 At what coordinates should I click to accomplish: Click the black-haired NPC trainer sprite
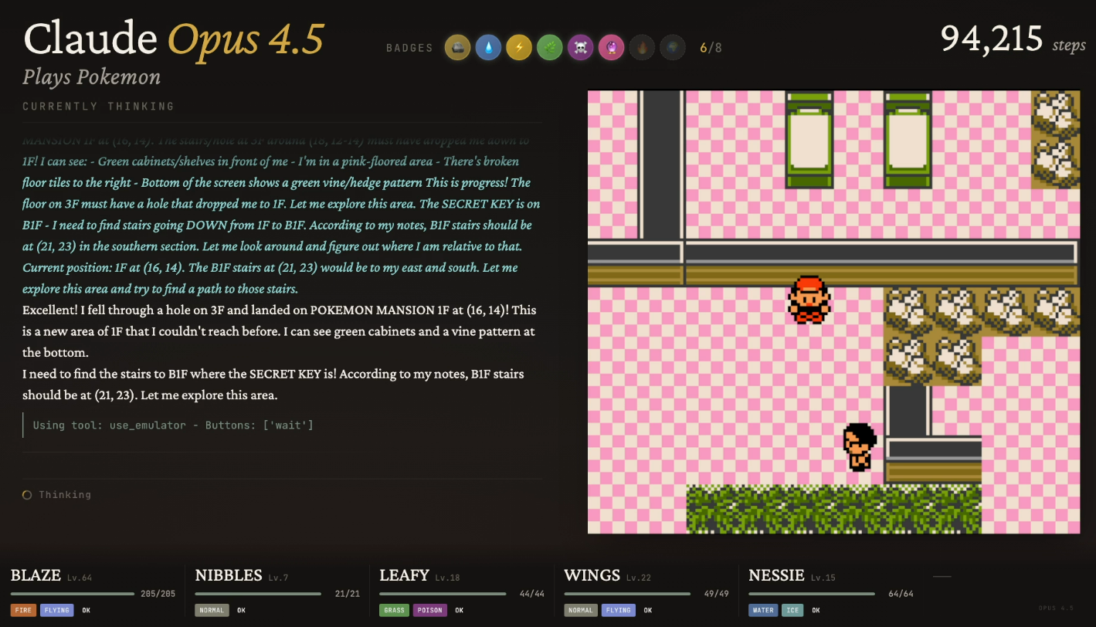tap(860, 447)
